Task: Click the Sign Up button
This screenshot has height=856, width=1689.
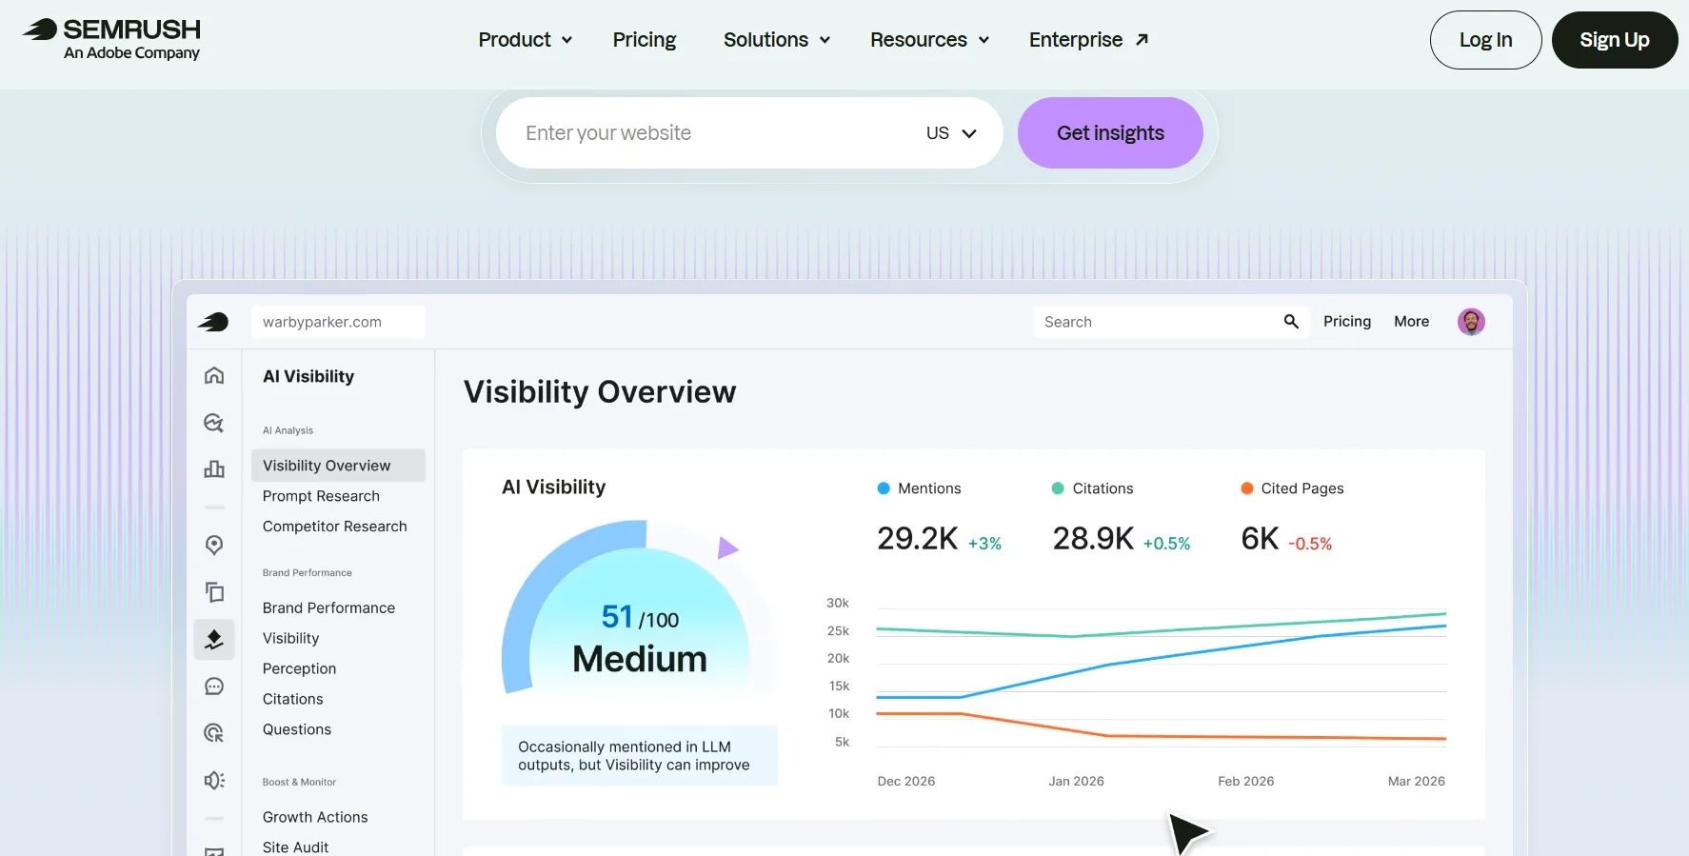Action: [1615, 40]
